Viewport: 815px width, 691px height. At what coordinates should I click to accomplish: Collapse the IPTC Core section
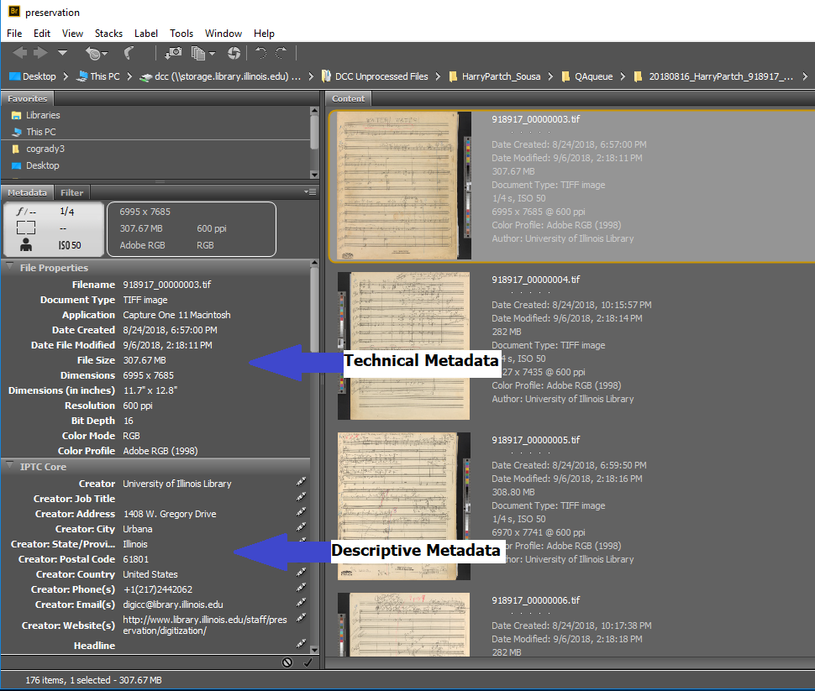pyautogui.click(x=10, y=467)
